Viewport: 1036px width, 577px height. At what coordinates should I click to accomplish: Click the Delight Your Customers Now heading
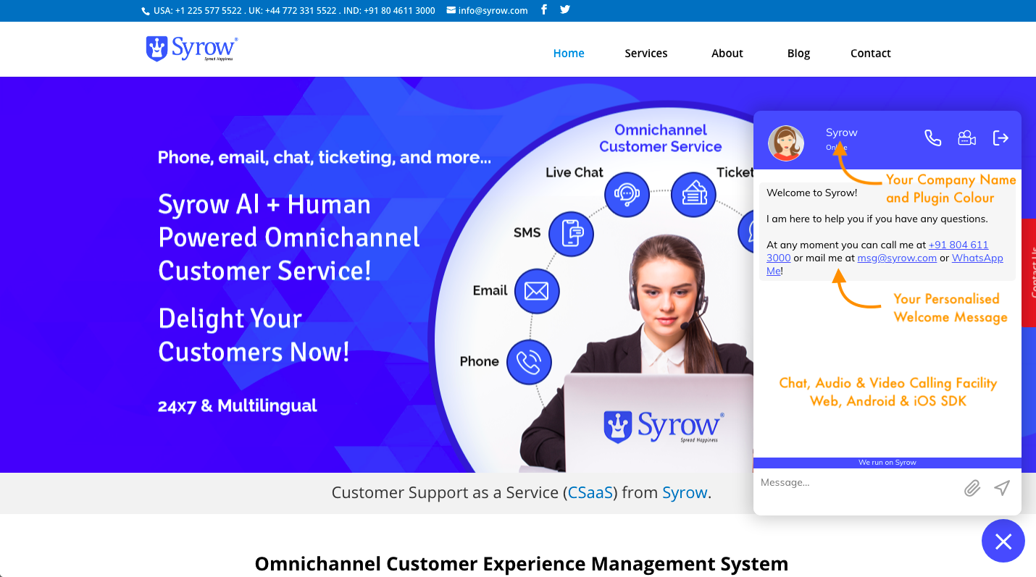tap(254, 335)
